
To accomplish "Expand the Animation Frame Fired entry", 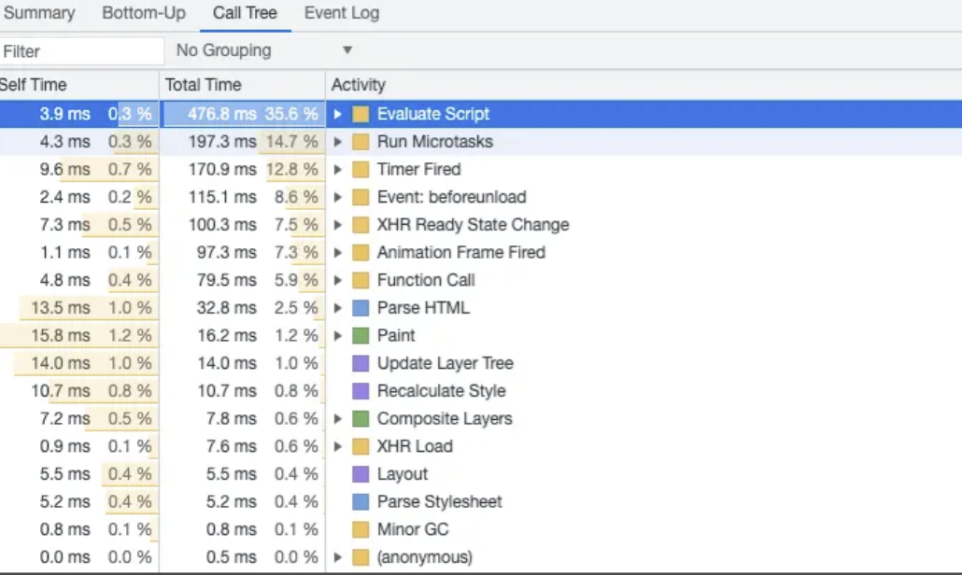I will tap(339, 253).
